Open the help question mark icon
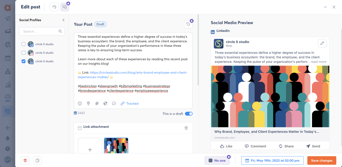Viewport: 342px width, 167px height. [x=8, y=149]
